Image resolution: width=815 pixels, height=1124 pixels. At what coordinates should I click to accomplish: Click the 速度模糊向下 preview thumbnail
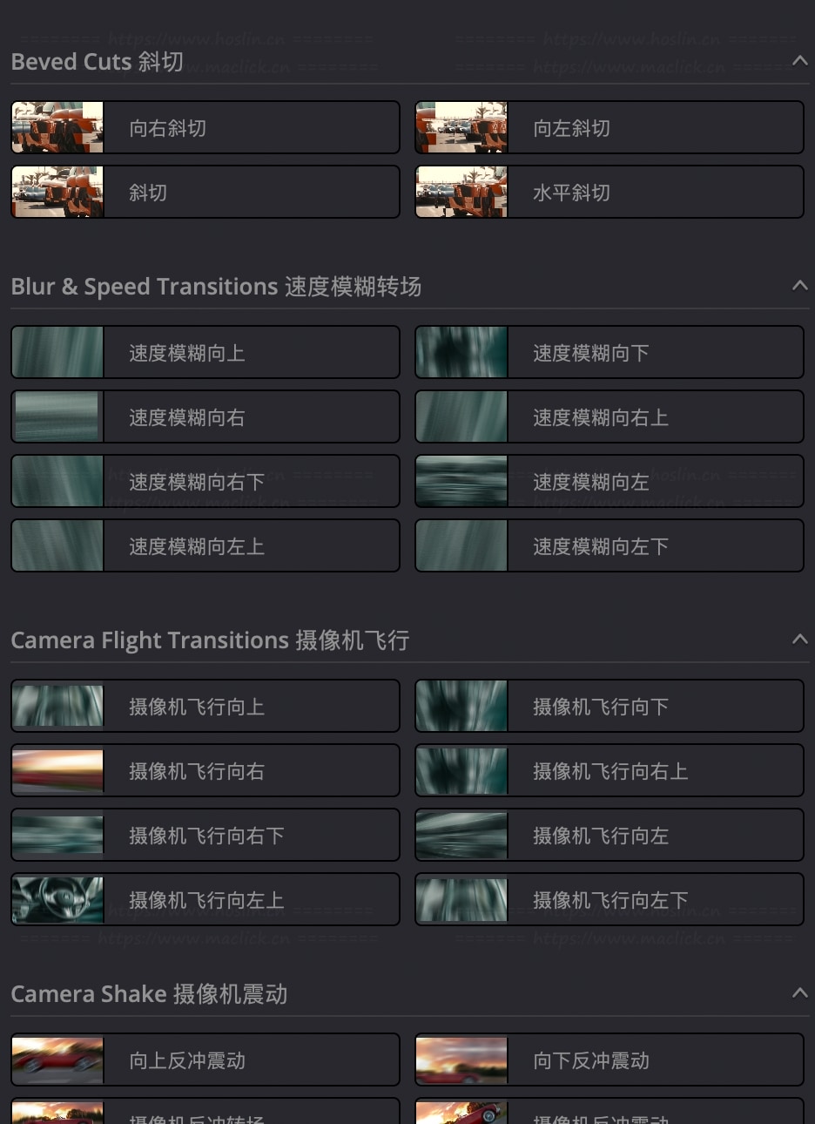point(461,352)
